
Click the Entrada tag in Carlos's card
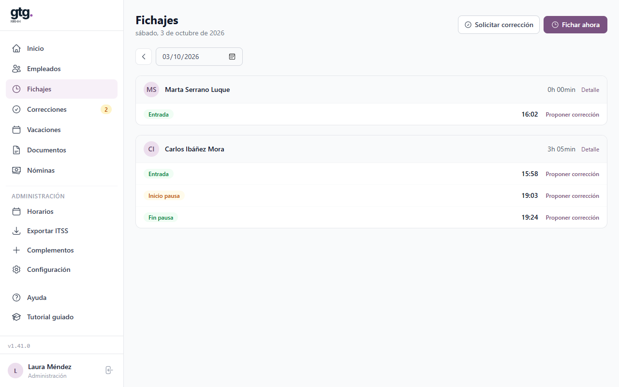[159, 174]
